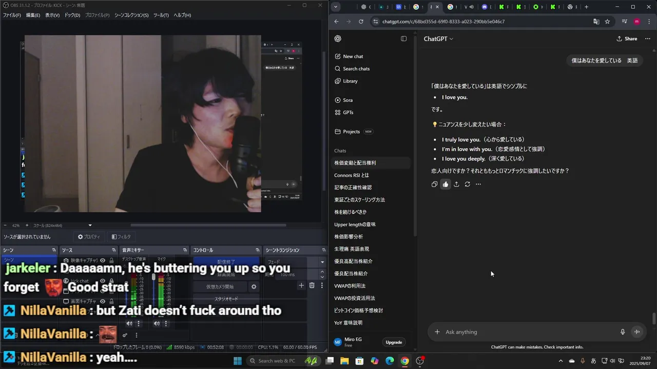This screenshot has width=657, height=369.
Task: Regenerate the ChatGPT response
Action: pos(467,184)
